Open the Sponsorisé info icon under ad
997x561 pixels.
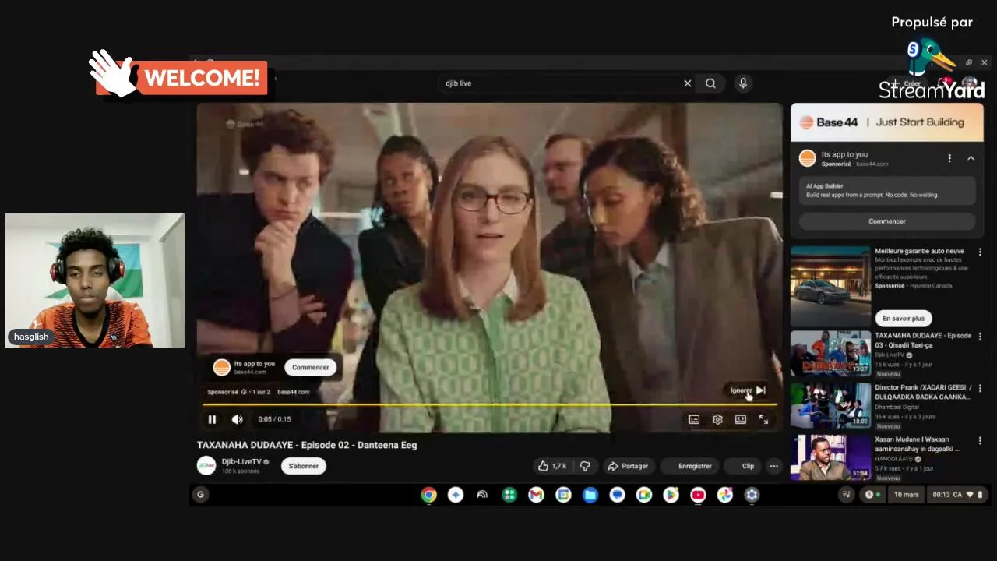pyautogui.click(x=244, y=392)
